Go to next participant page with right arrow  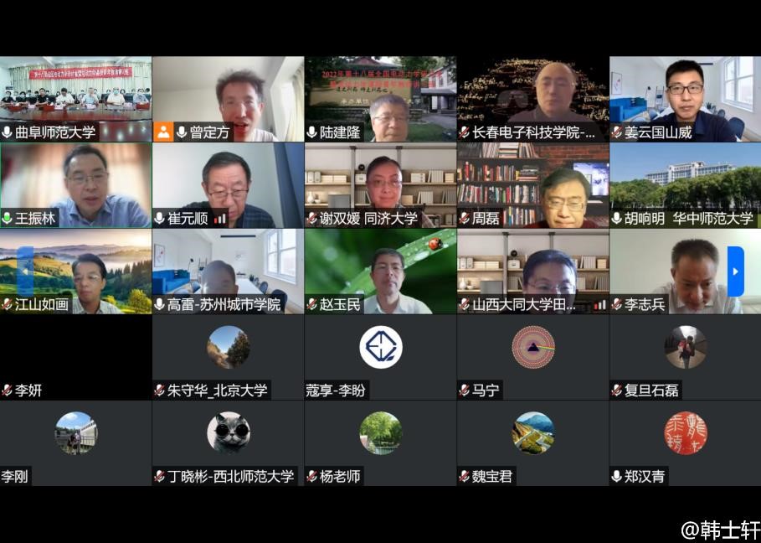[735, 271]
